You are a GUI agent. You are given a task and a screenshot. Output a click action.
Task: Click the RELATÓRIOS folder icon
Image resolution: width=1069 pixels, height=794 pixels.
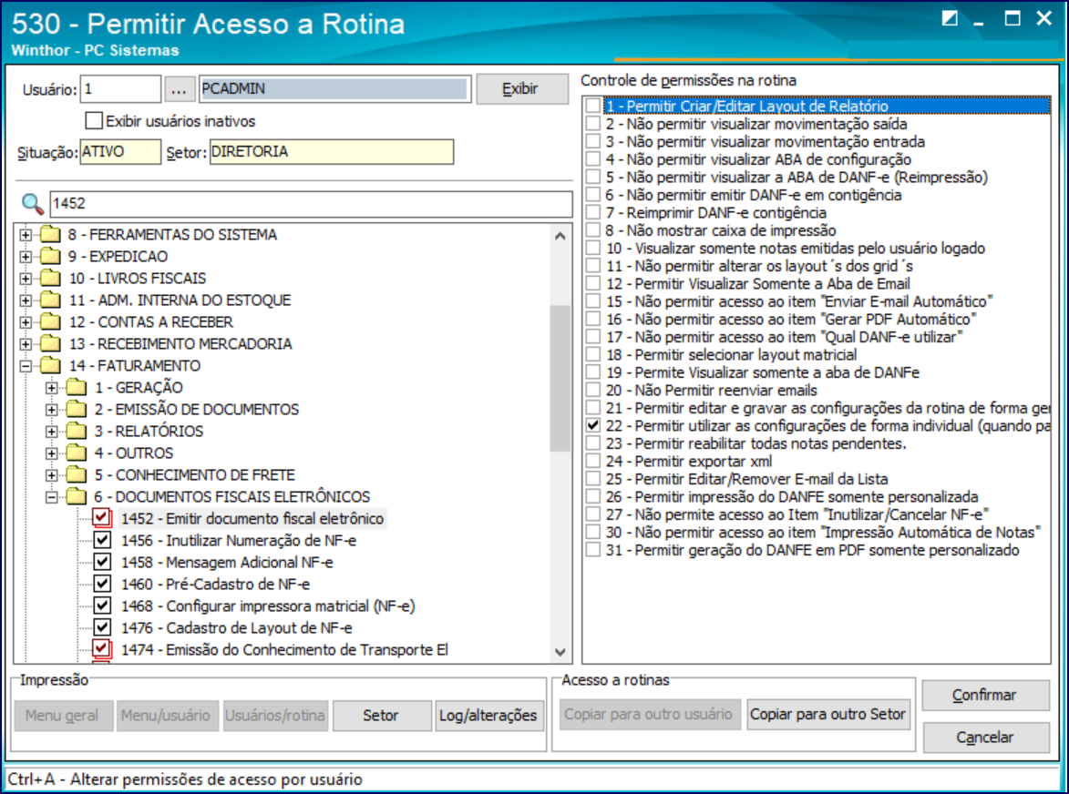pos(77,431)
